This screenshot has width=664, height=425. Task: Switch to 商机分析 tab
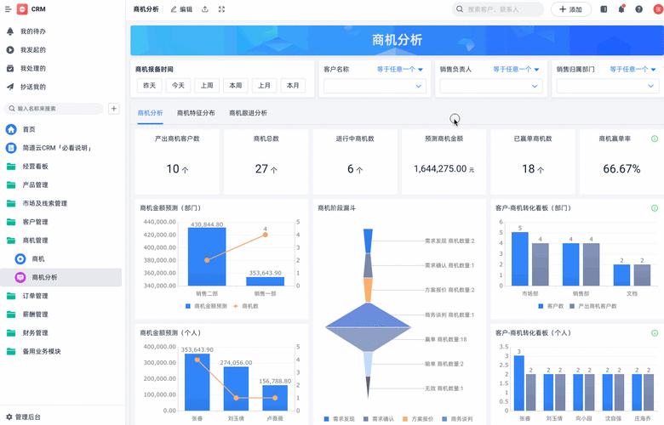click(x=151, y=113)
